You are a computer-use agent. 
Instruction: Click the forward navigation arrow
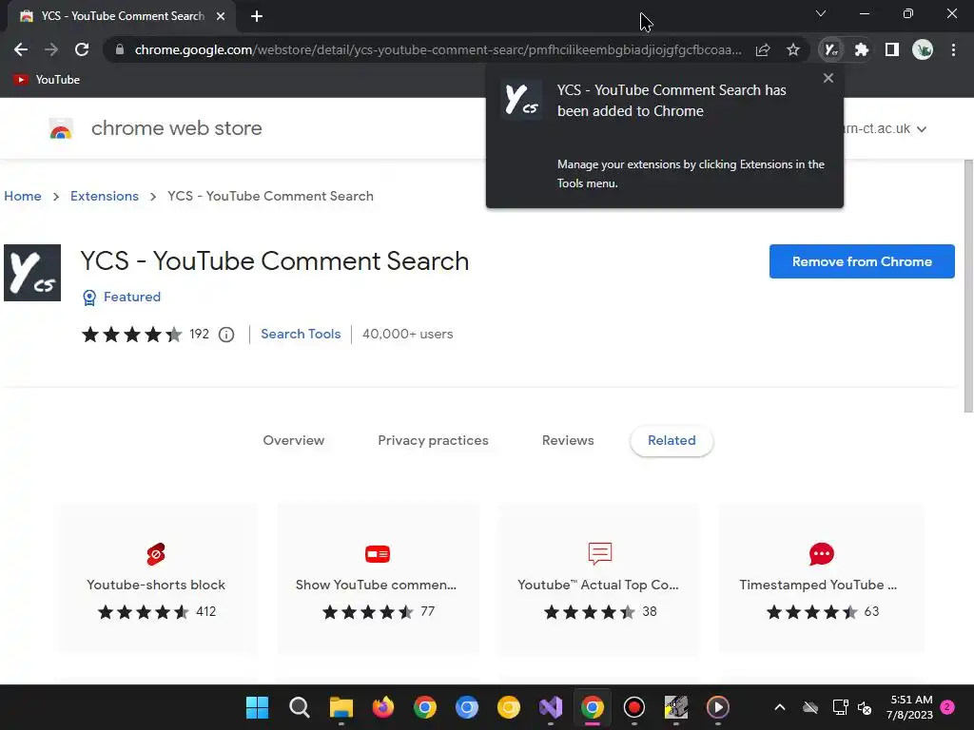[51, 49]
